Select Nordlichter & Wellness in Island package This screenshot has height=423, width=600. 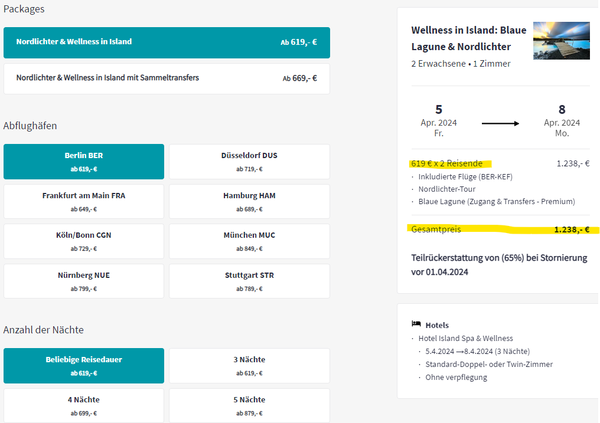167,42
